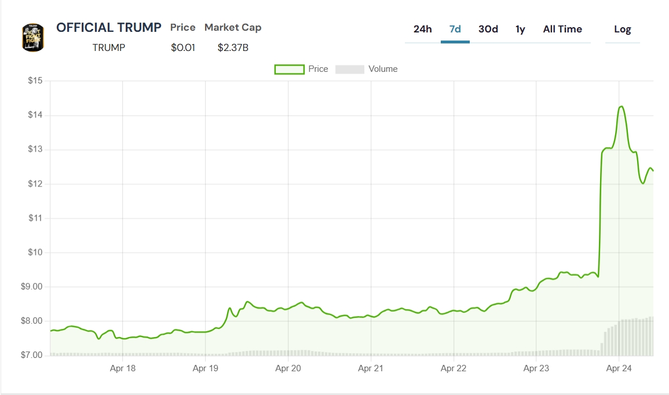Toggle the Volume series legend swatch
669x395 pixels.
pos(350,69)
